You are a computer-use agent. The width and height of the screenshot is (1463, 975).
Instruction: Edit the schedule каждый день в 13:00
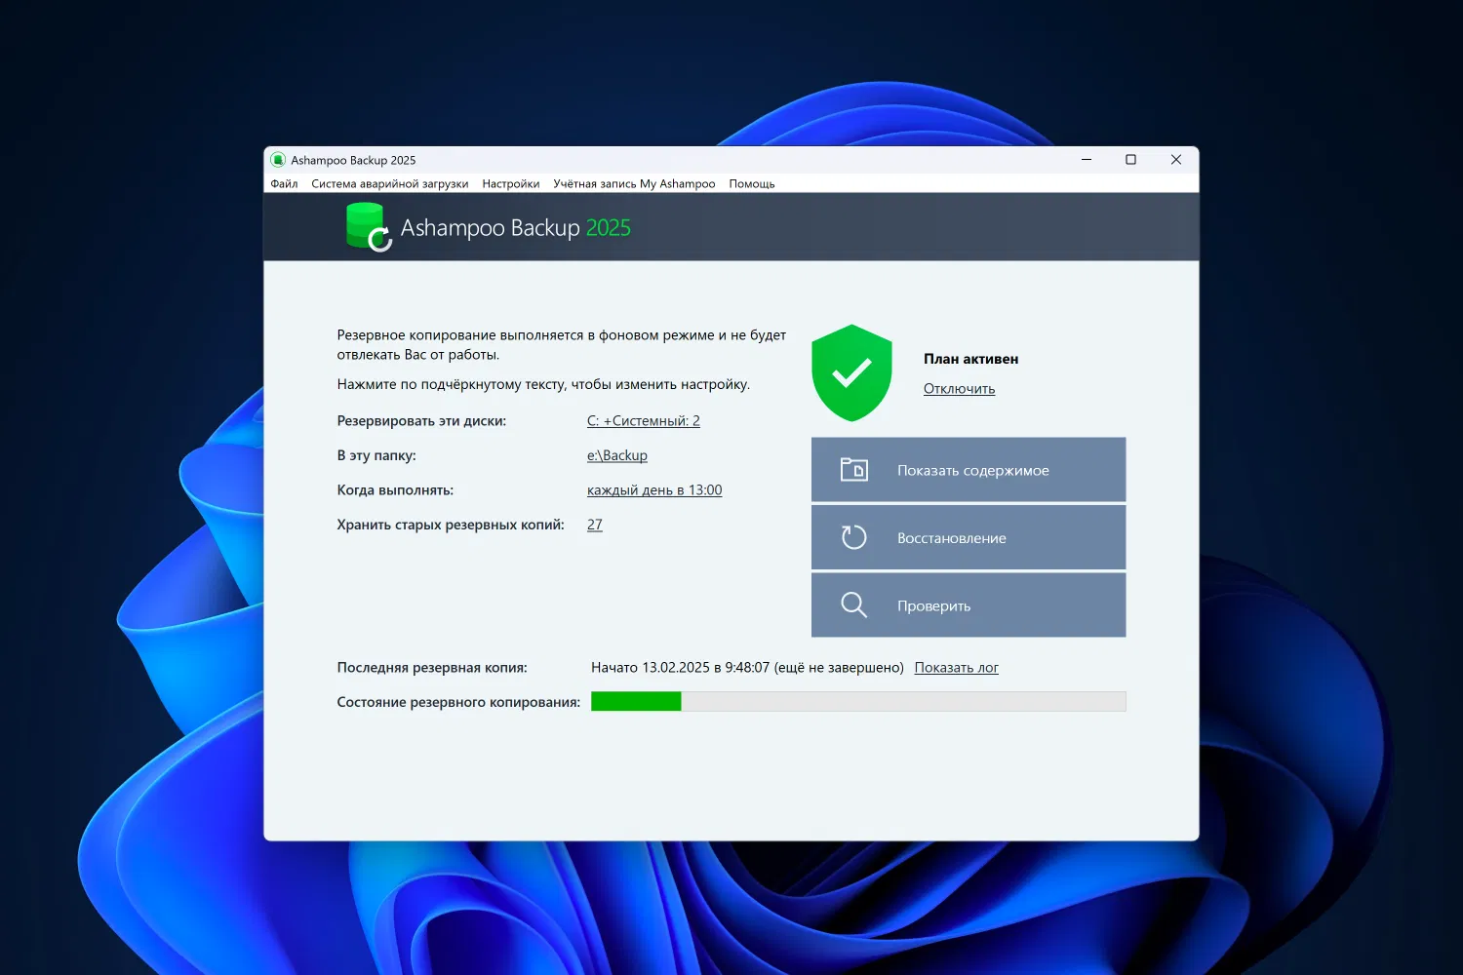[654, 490]
